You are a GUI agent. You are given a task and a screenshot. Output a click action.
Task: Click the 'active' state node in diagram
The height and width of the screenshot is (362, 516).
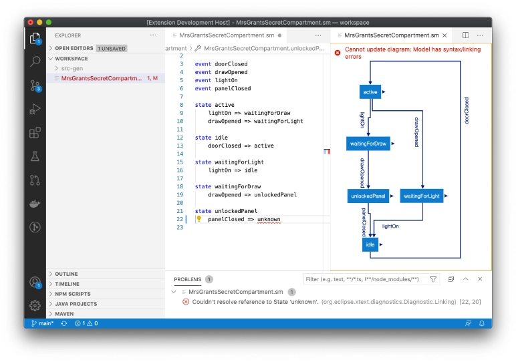[370, 92]
